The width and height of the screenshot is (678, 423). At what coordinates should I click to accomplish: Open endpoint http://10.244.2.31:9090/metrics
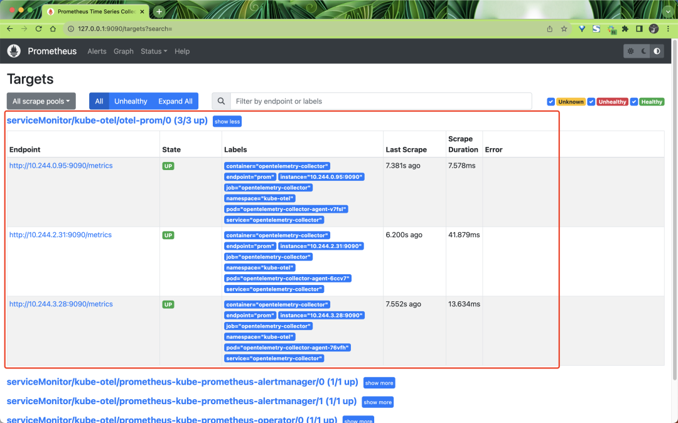60,235
